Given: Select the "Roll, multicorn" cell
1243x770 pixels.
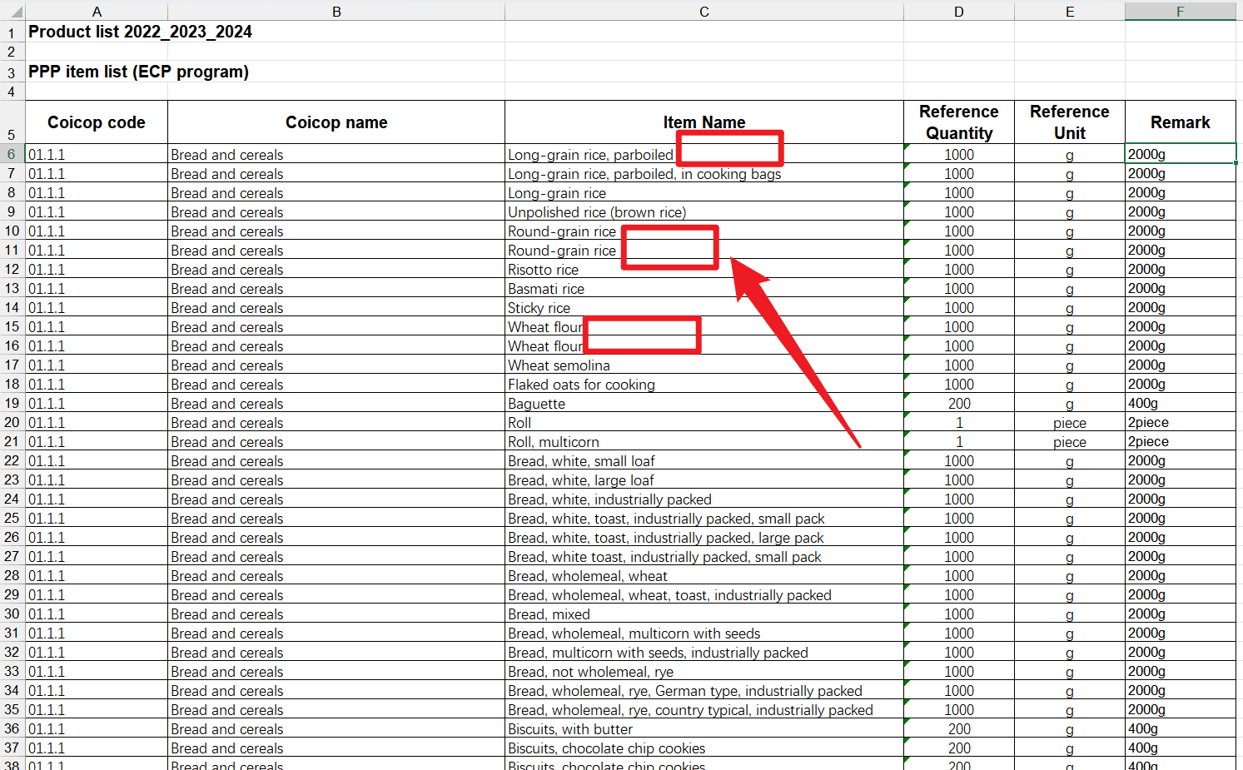Looking at the screenshot, I should point(554,442).
